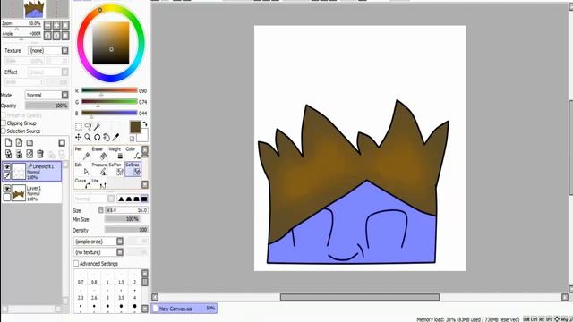
Task: Select the move tool
Action: [79, 137]
